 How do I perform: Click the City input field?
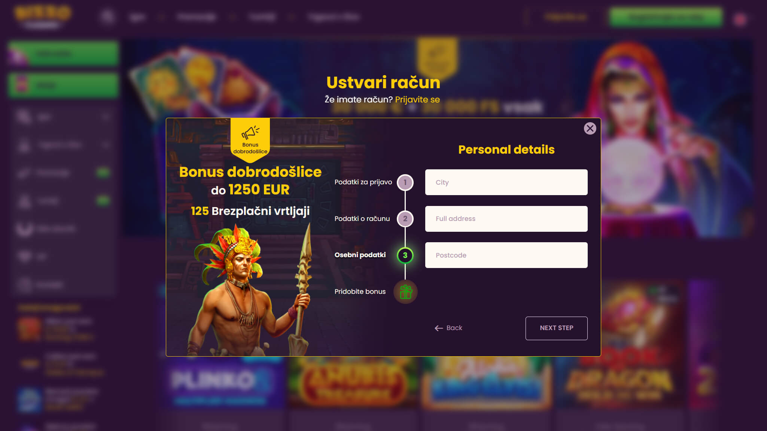506,182
